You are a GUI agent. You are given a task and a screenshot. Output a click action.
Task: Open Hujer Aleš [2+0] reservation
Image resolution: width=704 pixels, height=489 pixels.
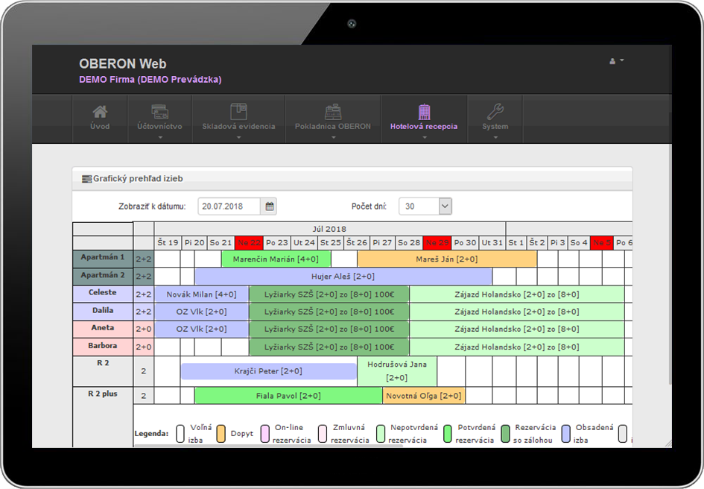(x=343, y=277)
